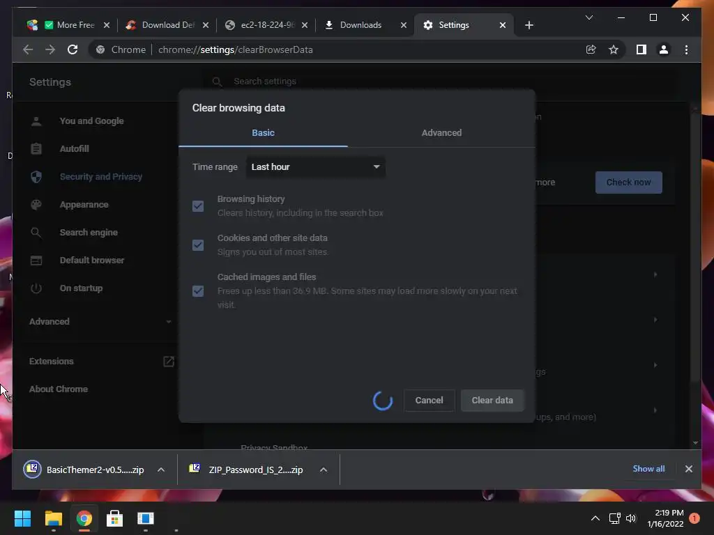
Task: Click the network tray icon
Action: [x=615, y=518]
